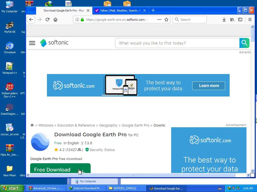Toggle the browser sidebar icon
Viewport: 257px width, 192px height.
coord(240,19)
